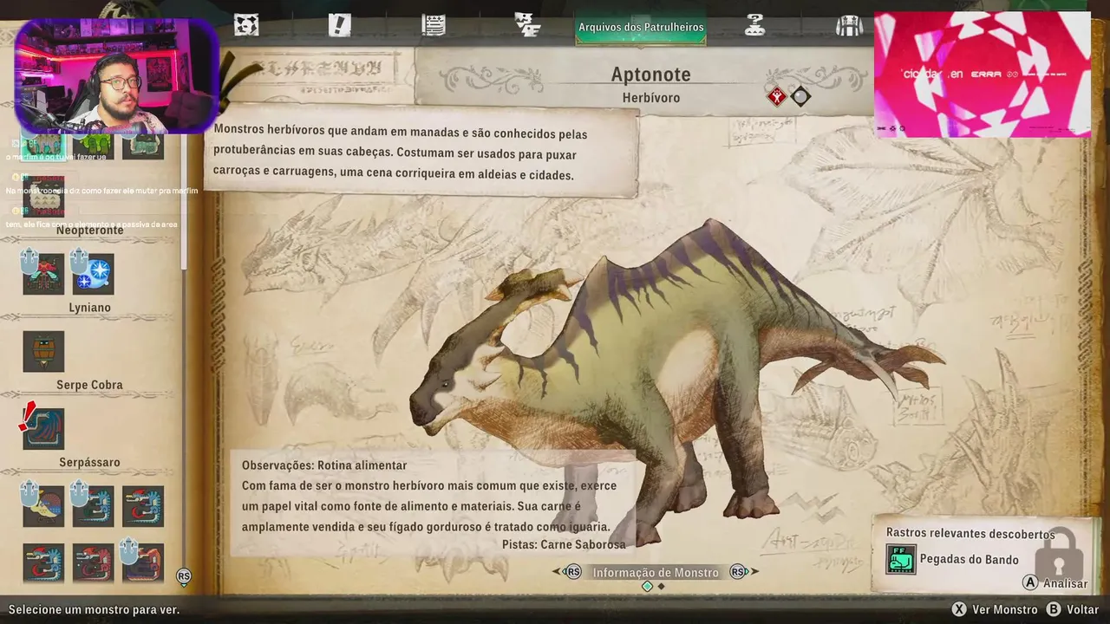Click the Pistas: Carne Saborosa text
Screen dimensions: 1110x624
[x=564, y=544]
